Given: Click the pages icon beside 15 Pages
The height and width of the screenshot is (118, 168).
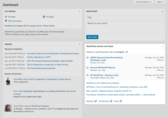Looking at the screenshot, I should 44,17.
